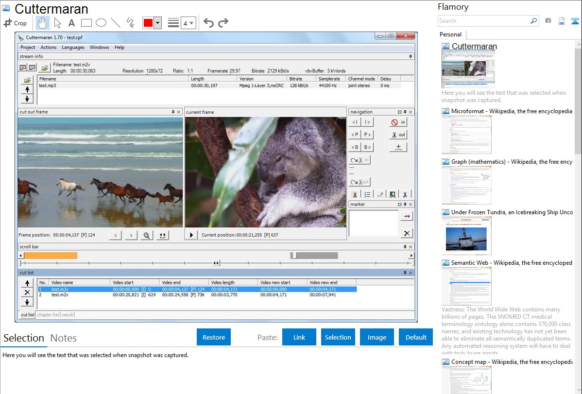This screenshot has height=394, width=582.
Task: Pick the rectangle shape tool
Action: pyautogui.click(x=86, y=23)
